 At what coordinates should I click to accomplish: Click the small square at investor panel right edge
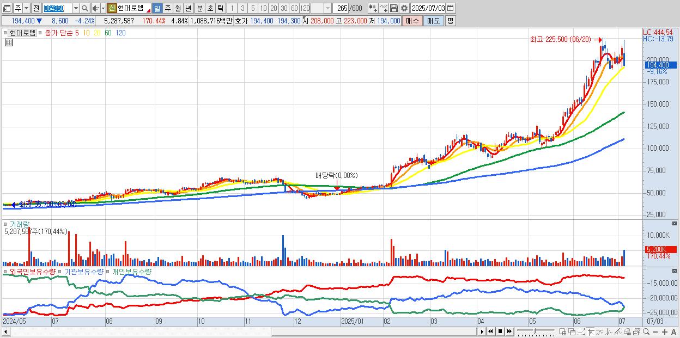click(675, 271)
